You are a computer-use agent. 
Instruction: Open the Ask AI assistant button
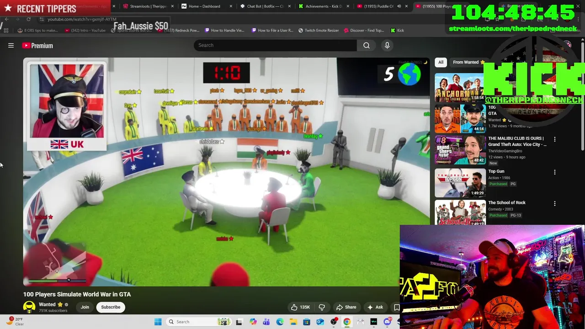tap(375, 307)
